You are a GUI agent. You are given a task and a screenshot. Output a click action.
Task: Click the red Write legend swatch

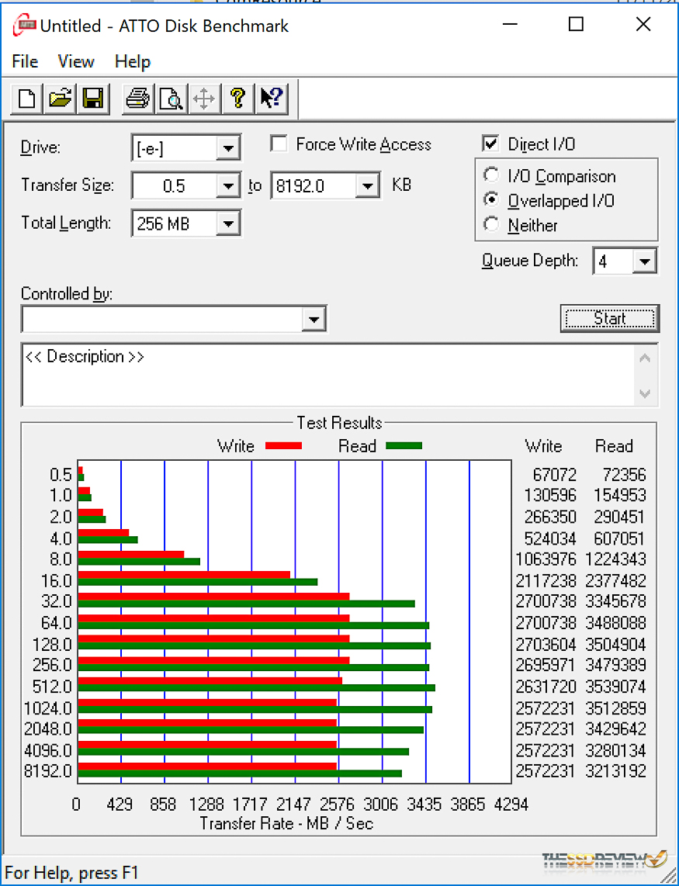pyautogui.click(x=284, y=446)
